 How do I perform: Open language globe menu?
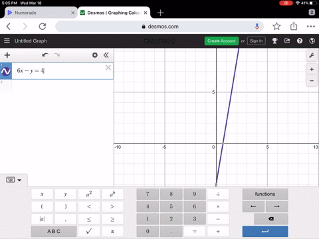click(312, 41)
